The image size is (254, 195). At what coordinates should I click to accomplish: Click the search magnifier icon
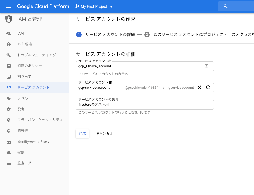[225, 6]
